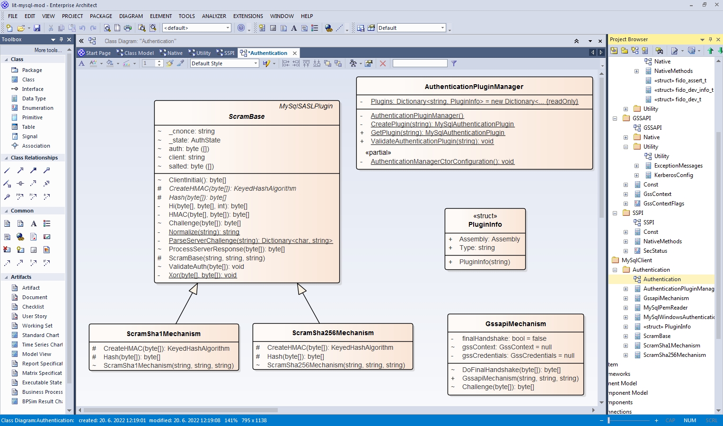The width and height of the screenshot is (723, 426).
Task: Collapse the GSSAPI package in Project Browser
Action: click(615, 118)
